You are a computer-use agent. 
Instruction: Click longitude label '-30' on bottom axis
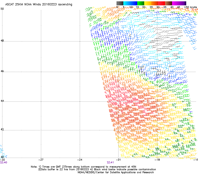coord(2,160)
